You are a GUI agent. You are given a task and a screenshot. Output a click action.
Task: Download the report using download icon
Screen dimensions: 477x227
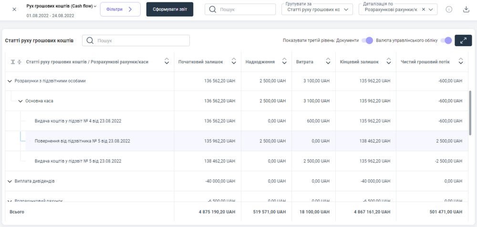coord(467,10)
